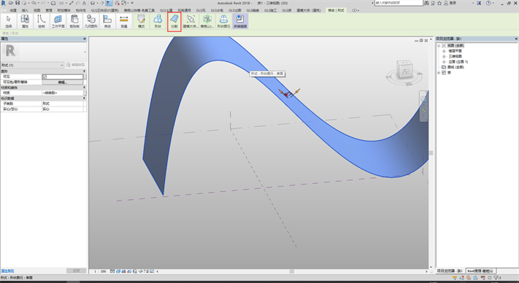Click the intersecting-shapes tool right of 分割

[191, 21]
